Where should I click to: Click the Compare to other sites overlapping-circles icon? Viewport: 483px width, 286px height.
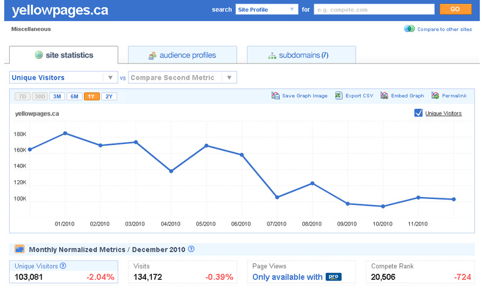coord(409,28)
